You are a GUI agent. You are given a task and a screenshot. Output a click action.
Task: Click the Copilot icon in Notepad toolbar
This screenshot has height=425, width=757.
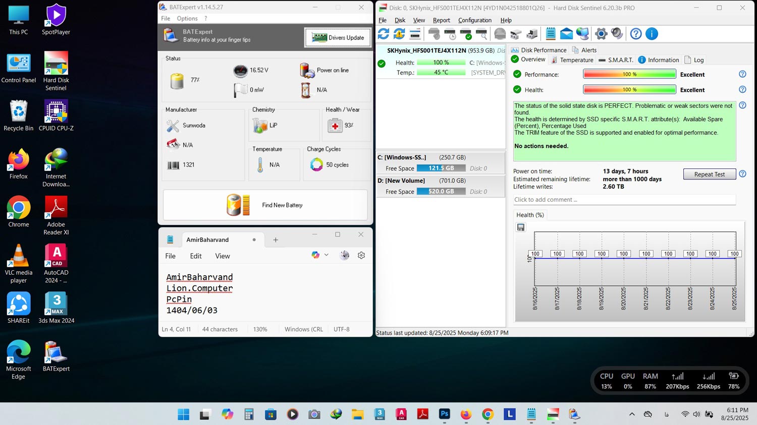tap(315, 255)
